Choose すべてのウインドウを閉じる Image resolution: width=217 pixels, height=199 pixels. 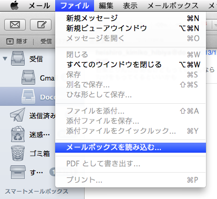(x=130, y=64)
